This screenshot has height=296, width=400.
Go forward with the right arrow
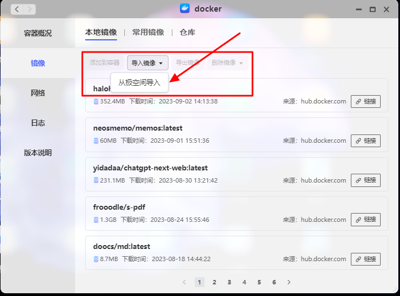click(x=30, y=9)
